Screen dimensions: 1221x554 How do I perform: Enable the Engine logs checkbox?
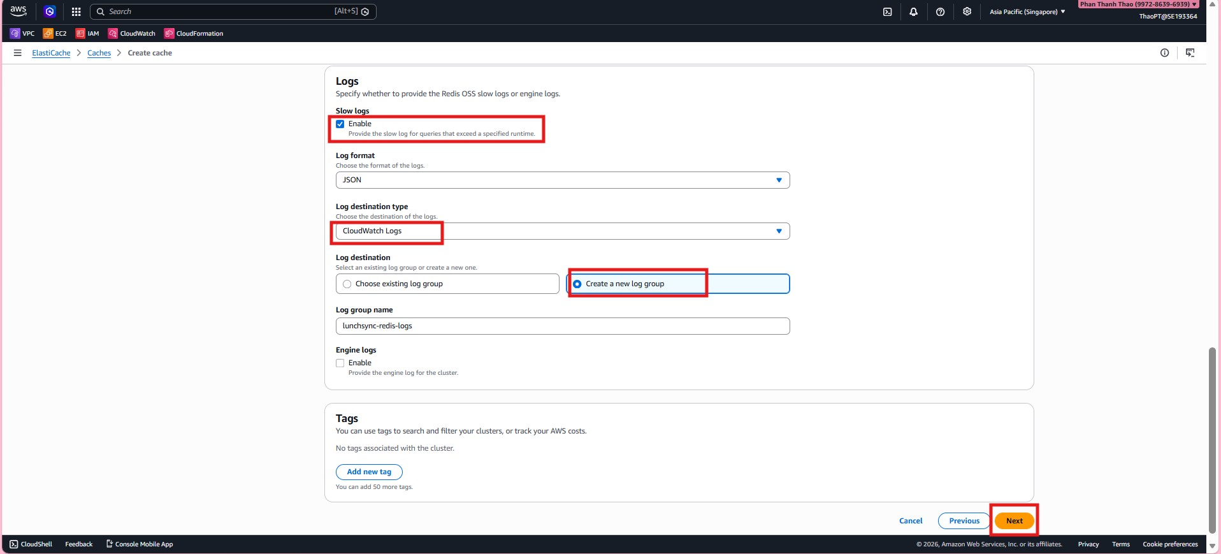coord(340,363)
